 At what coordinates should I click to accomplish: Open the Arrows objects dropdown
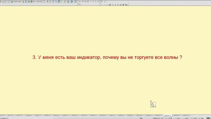pyautogui.click(x=126, y=5)
